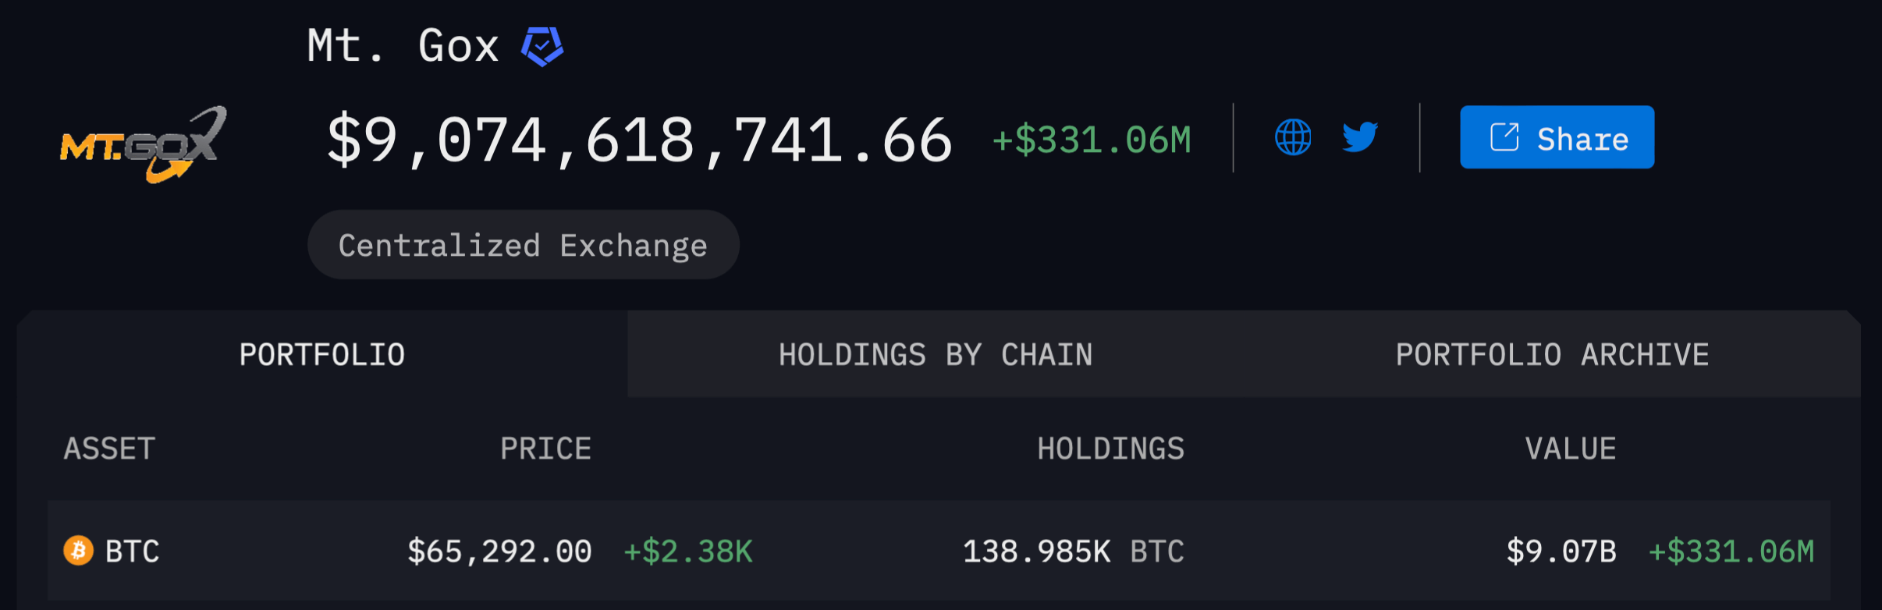Click the 138.985K BTC holdings cell
The image size is (1882, 610).
1074,551
